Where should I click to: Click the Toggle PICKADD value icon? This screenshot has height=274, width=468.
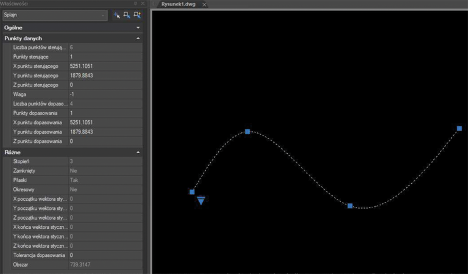[116, 15]
